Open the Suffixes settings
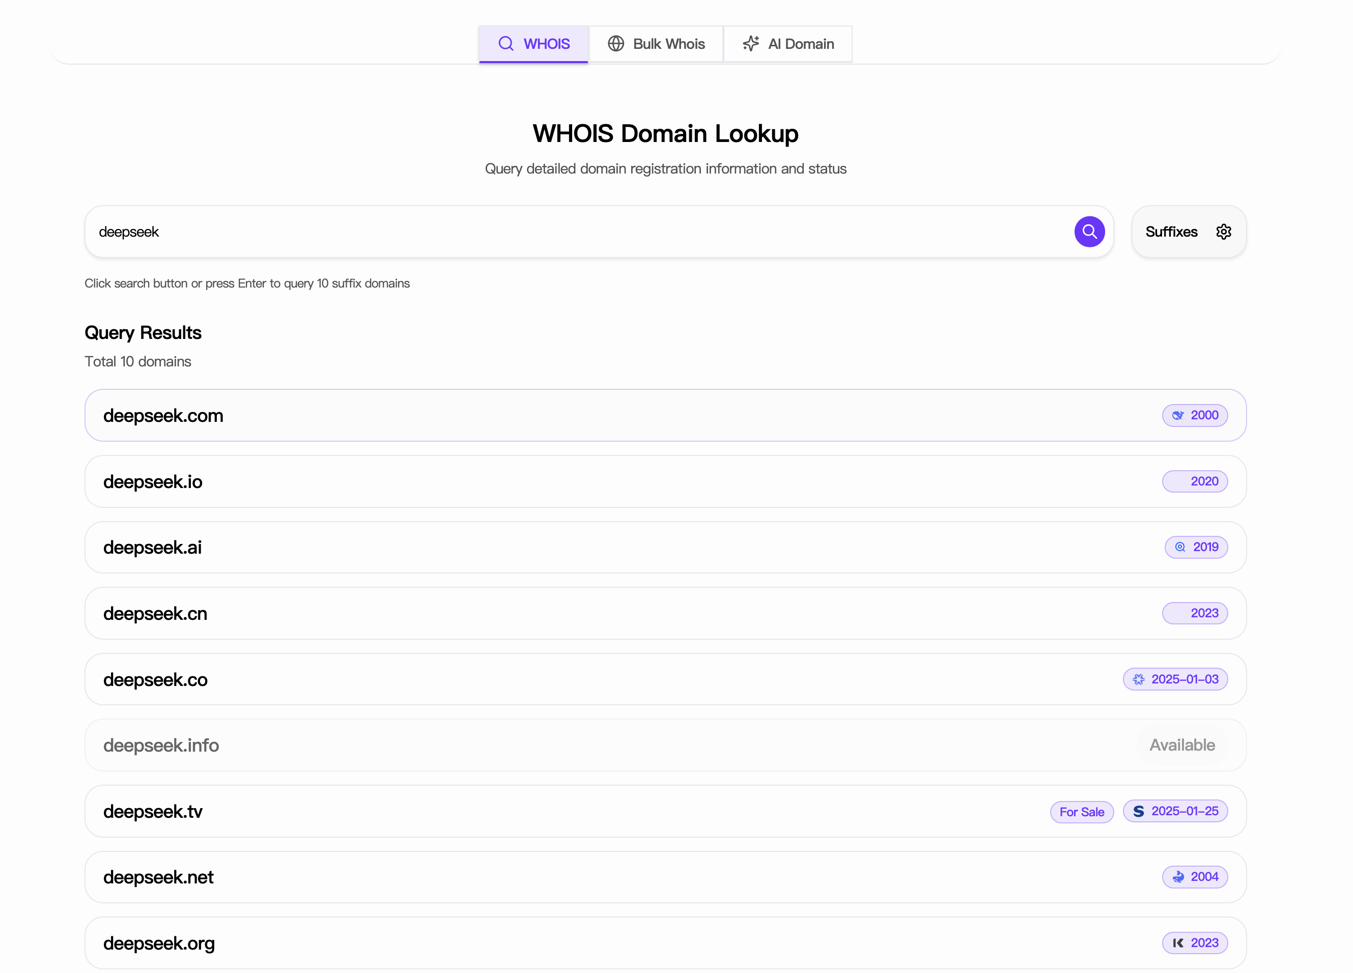Image resolution: width=1353 pixels, height=973 pixels. pyautogui.click(x=1189, y=232)
